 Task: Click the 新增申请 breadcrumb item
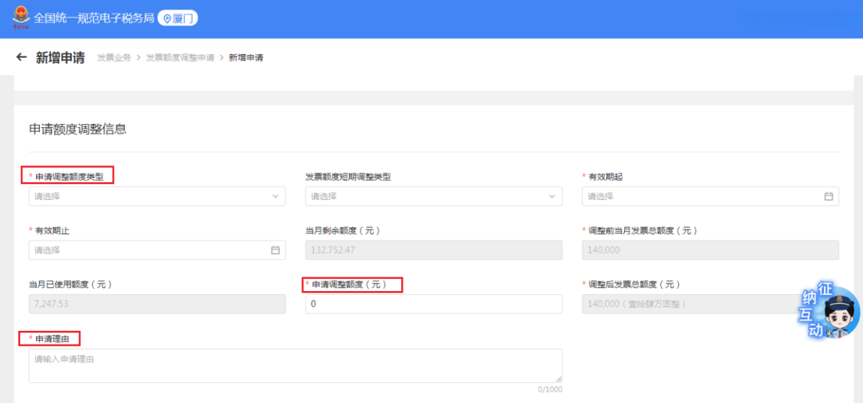tap(246, 58)
